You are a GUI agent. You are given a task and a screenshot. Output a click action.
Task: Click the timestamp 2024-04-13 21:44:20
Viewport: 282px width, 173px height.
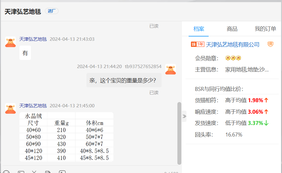pos(99,67)
